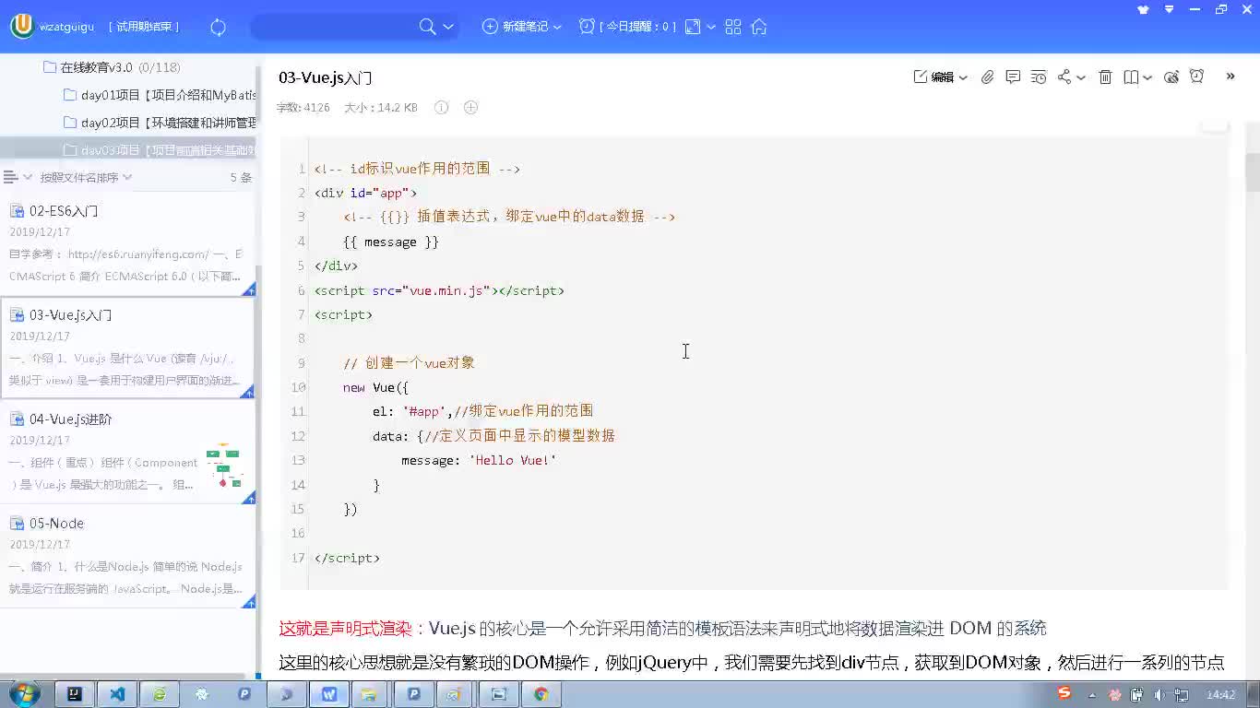Click the share icon
Viewport: 1260px width, 708px height.
(1064, 77)
